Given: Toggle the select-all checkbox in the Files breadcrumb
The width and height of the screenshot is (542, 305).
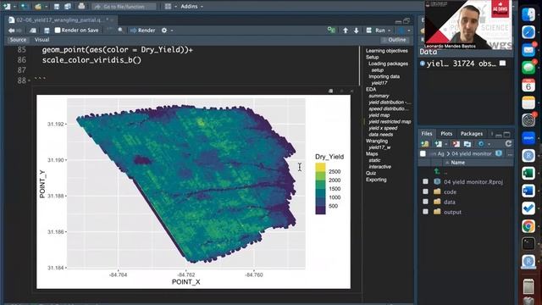Looking at the screenshot, I should [423, 153].
